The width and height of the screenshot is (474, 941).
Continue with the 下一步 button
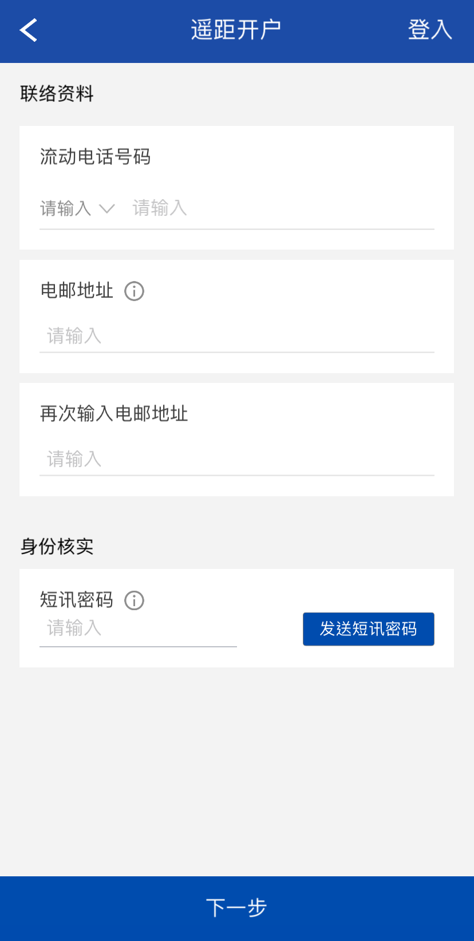[237, 908]
